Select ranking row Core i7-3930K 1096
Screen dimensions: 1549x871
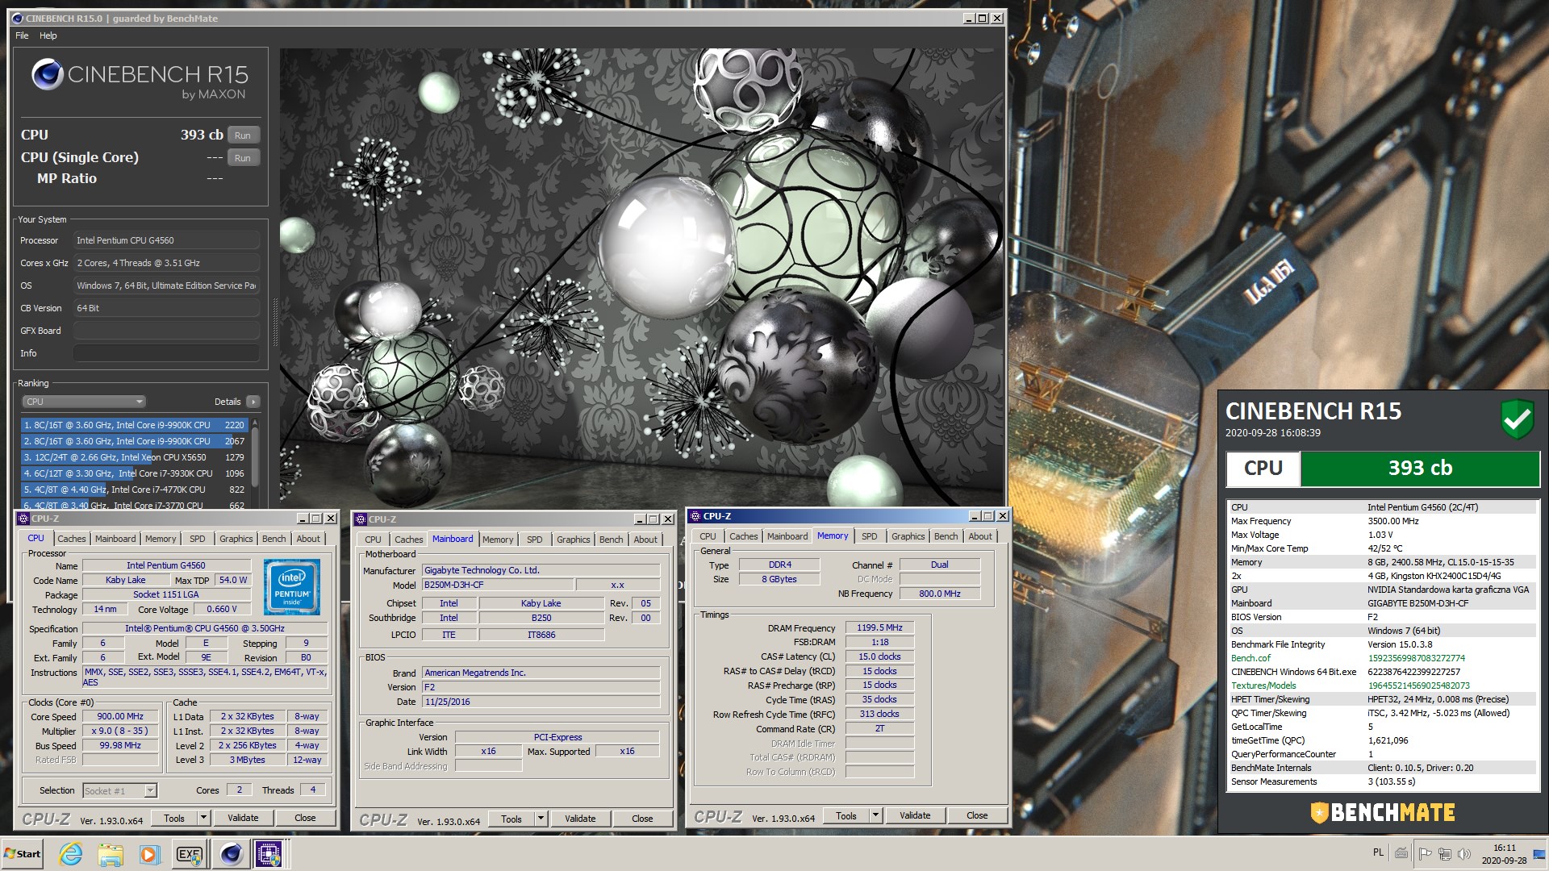coord(134,473)
